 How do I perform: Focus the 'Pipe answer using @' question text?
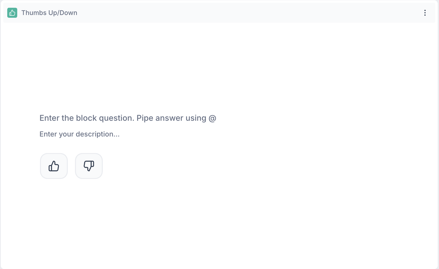[x=128, y=118]
